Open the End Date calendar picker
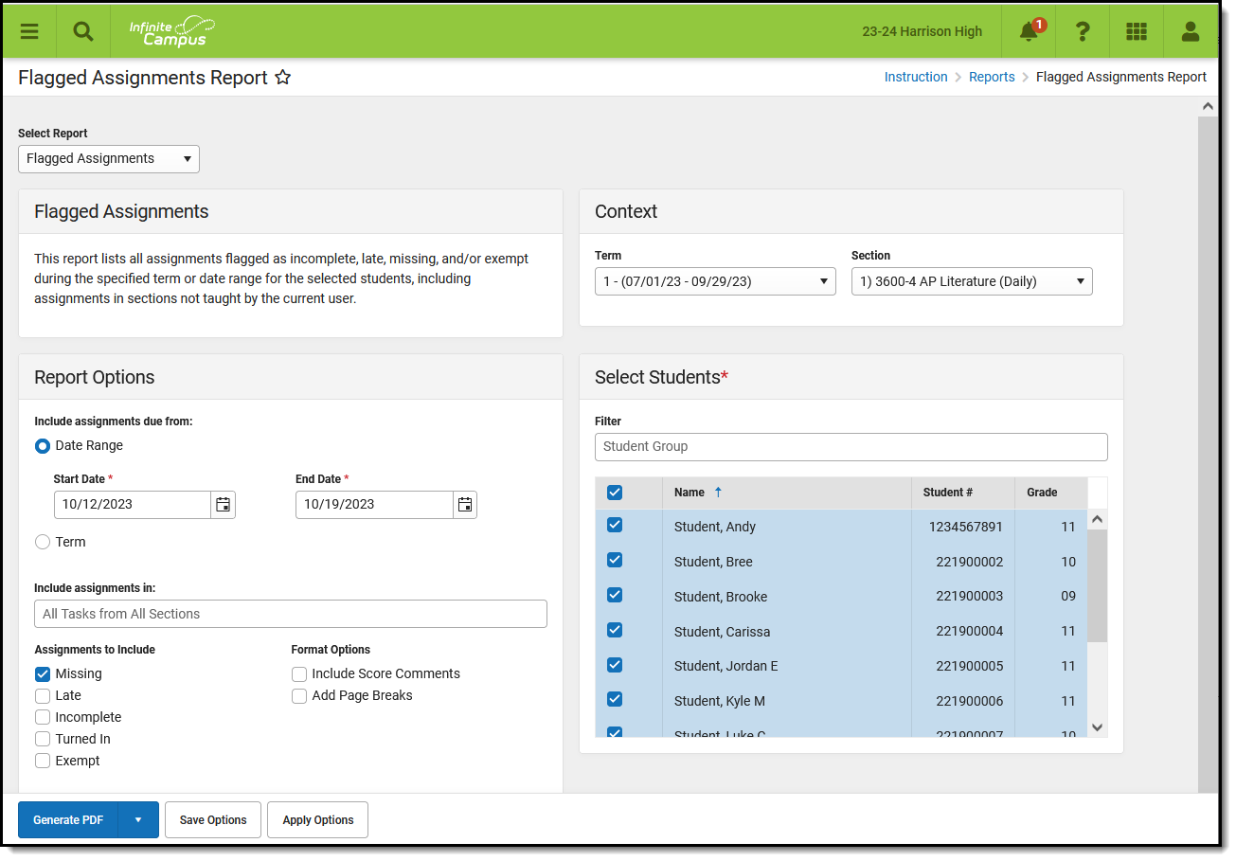Viewport: 1236px width, 861px height. (465, 505)
